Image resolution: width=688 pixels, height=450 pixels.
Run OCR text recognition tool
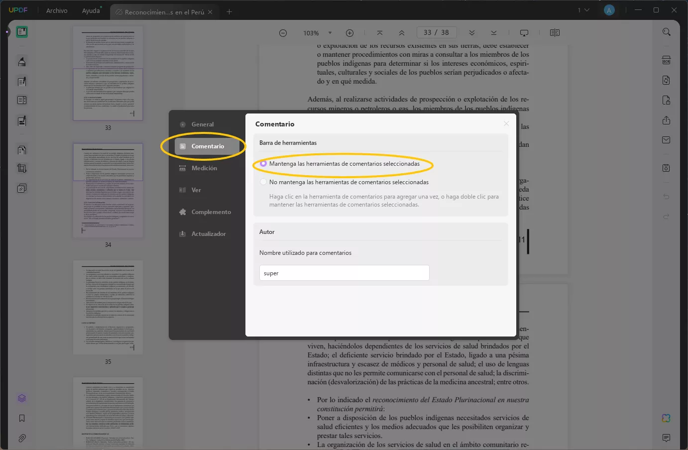(x=666, y=60)
